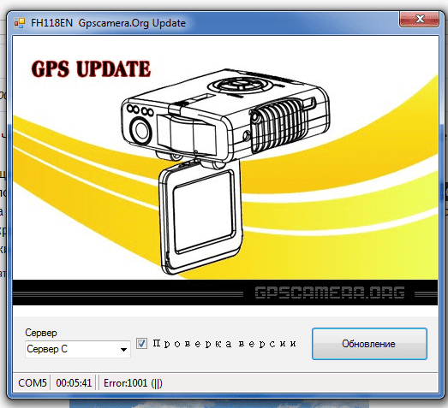Click the application icon in title bar

[x=20, y=23]
